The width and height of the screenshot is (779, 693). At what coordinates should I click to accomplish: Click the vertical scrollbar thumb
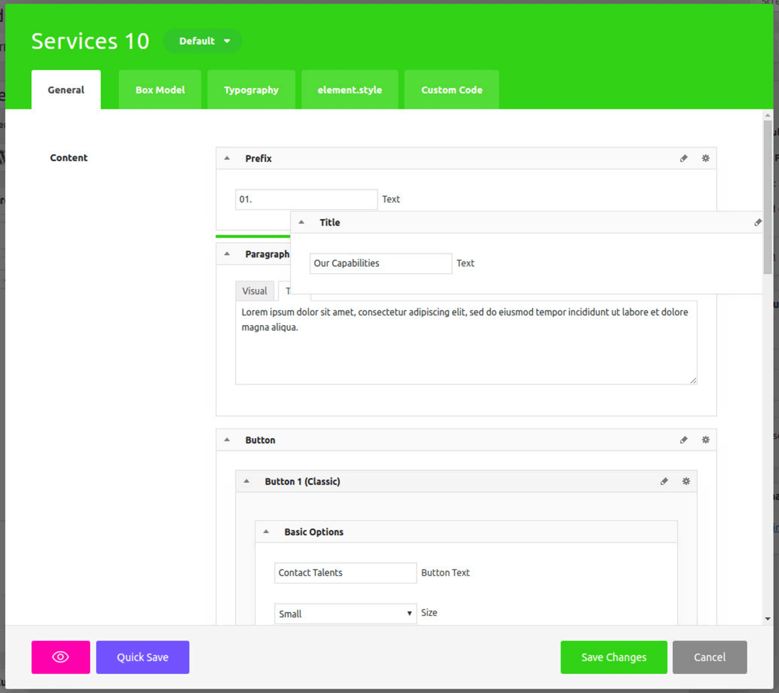[x=768, y=197]
